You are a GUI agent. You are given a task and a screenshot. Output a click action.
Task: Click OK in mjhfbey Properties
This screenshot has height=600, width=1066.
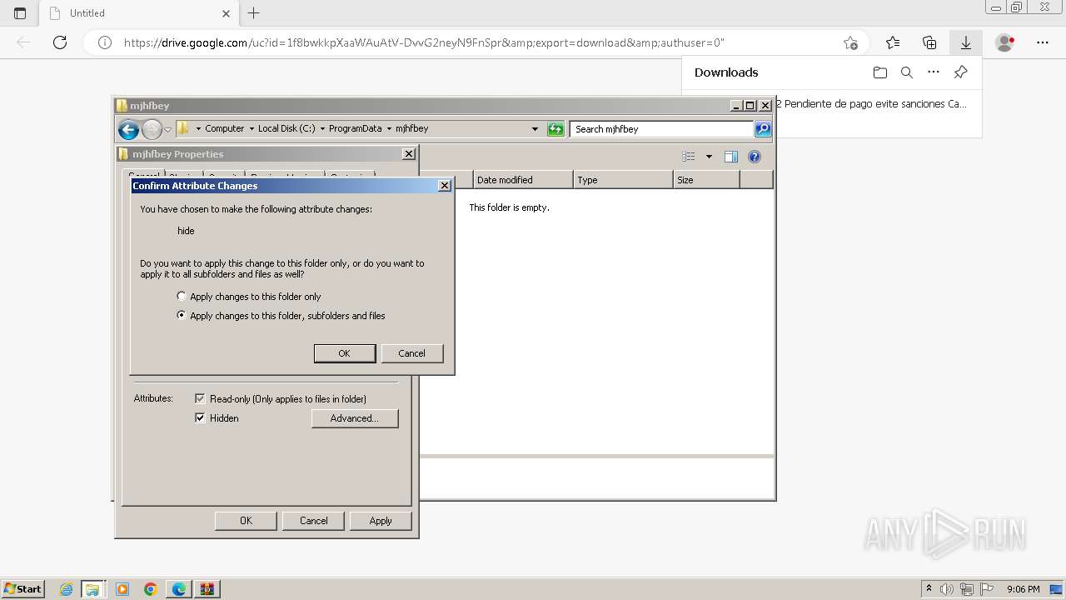(246, 521)
